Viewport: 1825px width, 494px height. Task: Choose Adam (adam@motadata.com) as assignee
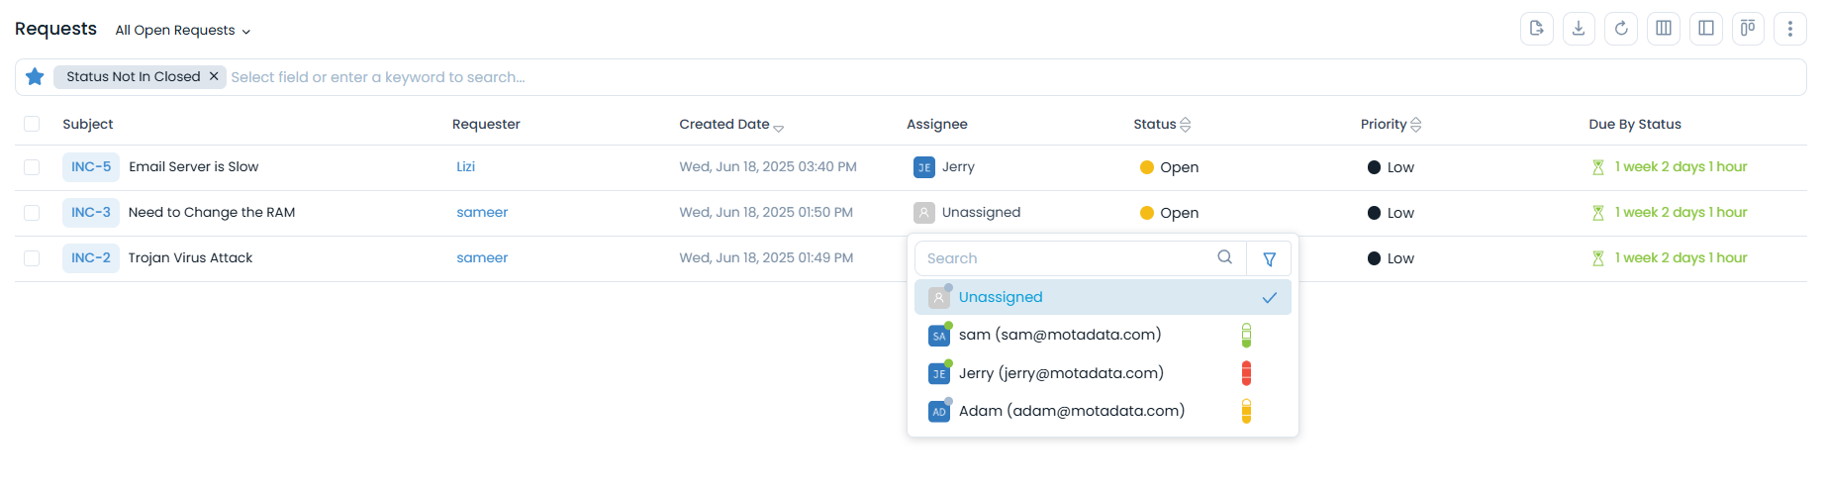coord(1071,411)
